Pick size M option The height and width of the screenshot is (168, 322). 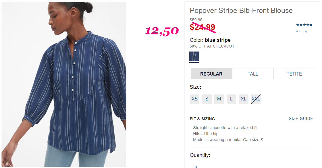(219, 99)
